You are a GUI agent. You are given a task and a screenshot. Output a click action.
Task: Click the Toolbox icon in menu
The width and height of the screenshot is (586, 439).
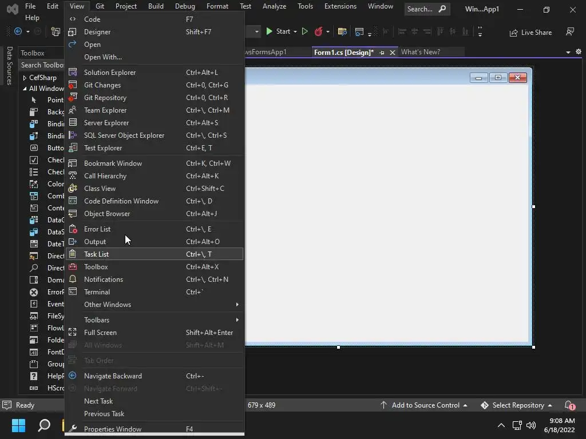click(x=73, y=266)
